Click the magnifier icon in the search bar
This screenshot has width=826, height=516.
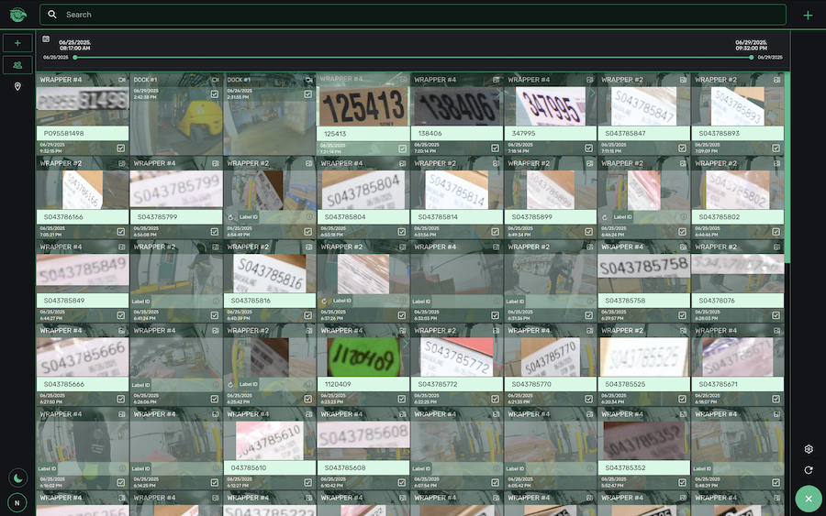pos(52,15)
